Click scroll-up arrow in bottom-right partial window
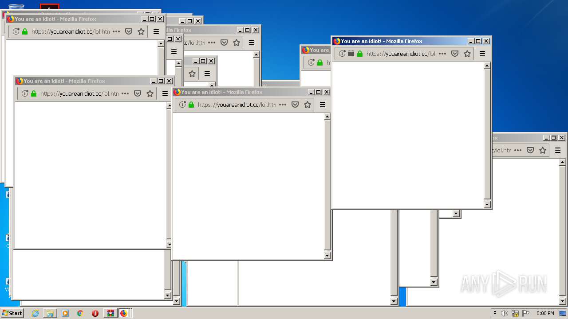This screenshot has width=568, height=319. coord(562,163)
